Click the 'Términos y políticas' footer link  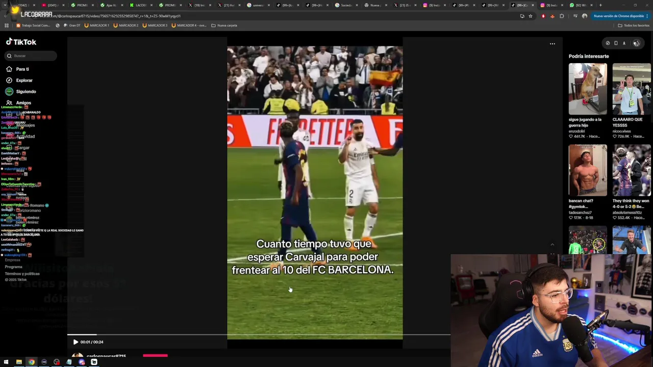coord(22,274)
